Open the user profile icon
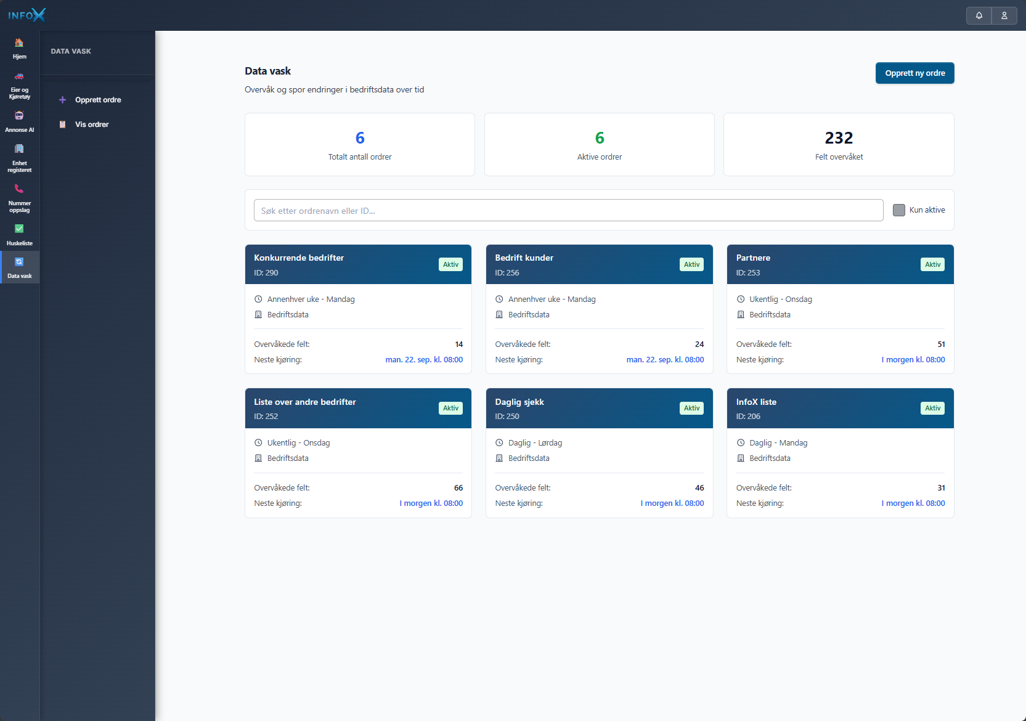Viewport: 1026px width, 721px height. click(x=1004, y=15)
